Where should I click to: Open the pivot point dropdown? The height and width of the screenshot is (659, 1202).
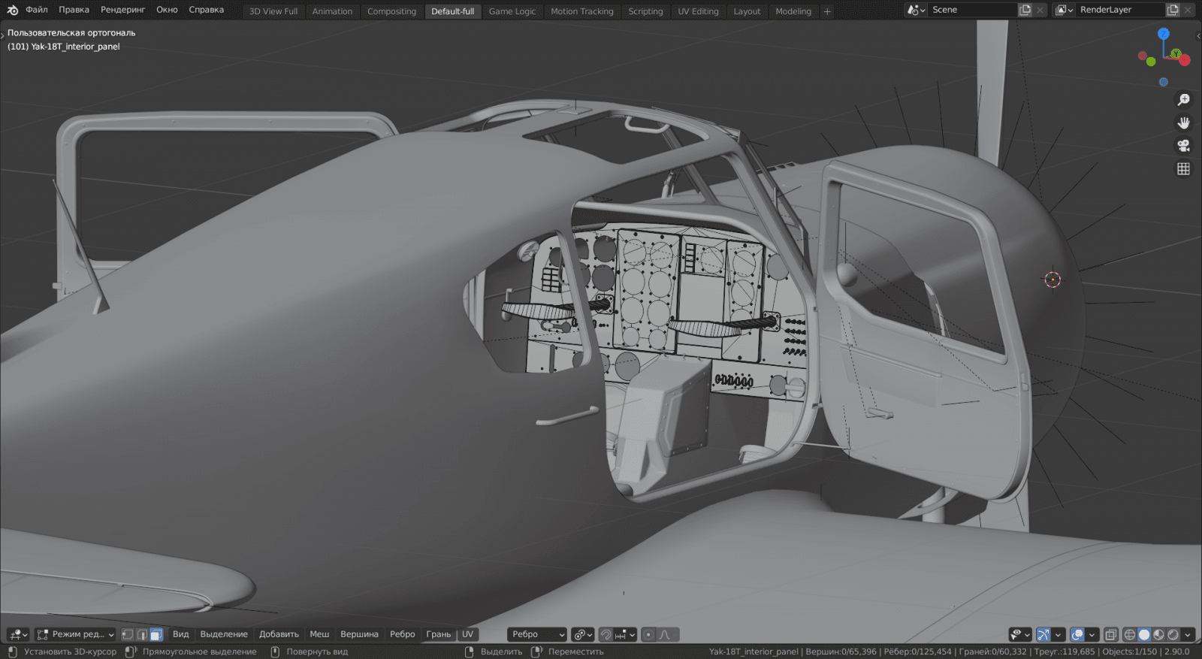pos(582,635)
